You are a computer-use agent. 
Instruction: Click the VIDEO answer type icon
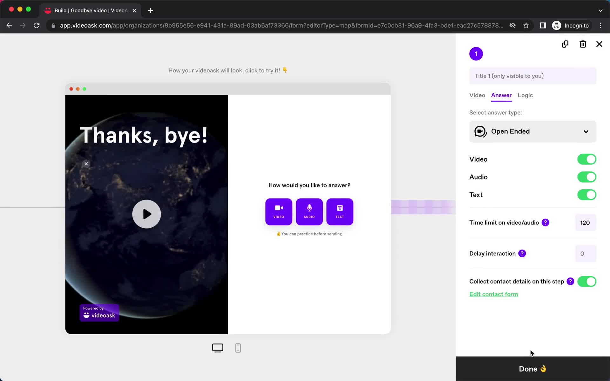(x=278, y=211)
